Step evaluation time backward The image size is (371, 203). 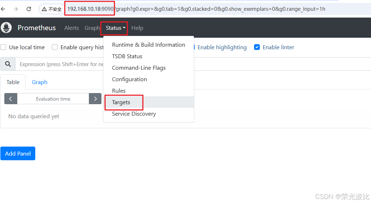tap(11, 99)
